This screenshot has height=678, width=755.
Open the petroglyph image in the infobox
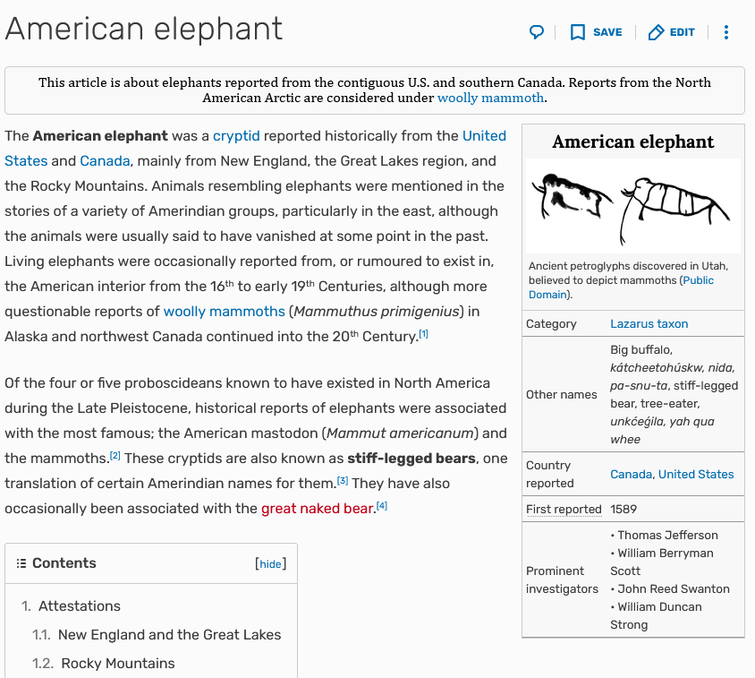pos(632,206)
